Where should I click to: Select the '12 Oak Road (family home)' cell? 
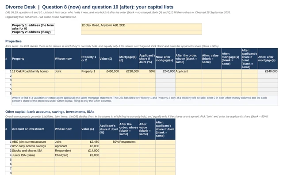tap(33, 72)
